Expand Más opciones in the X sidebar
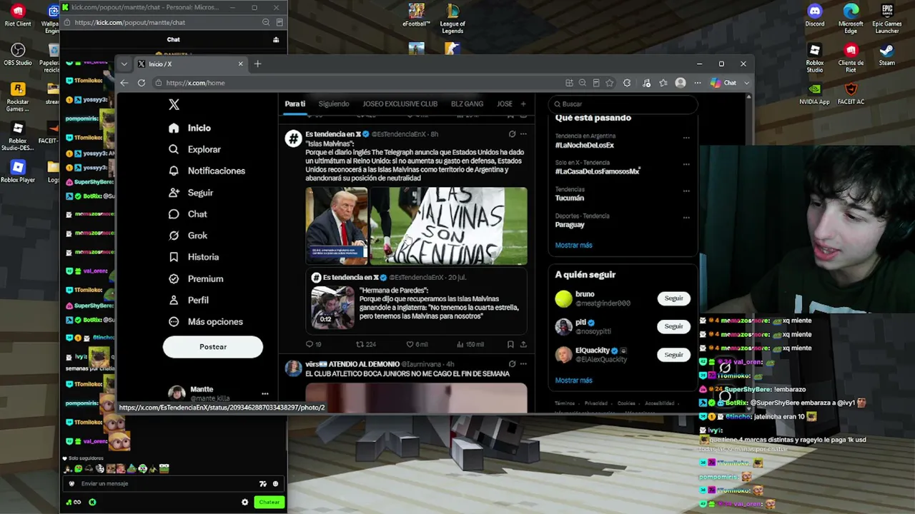The height and width of the screenshot is (514, 915). pyautogui.click(x=206, y=321)
